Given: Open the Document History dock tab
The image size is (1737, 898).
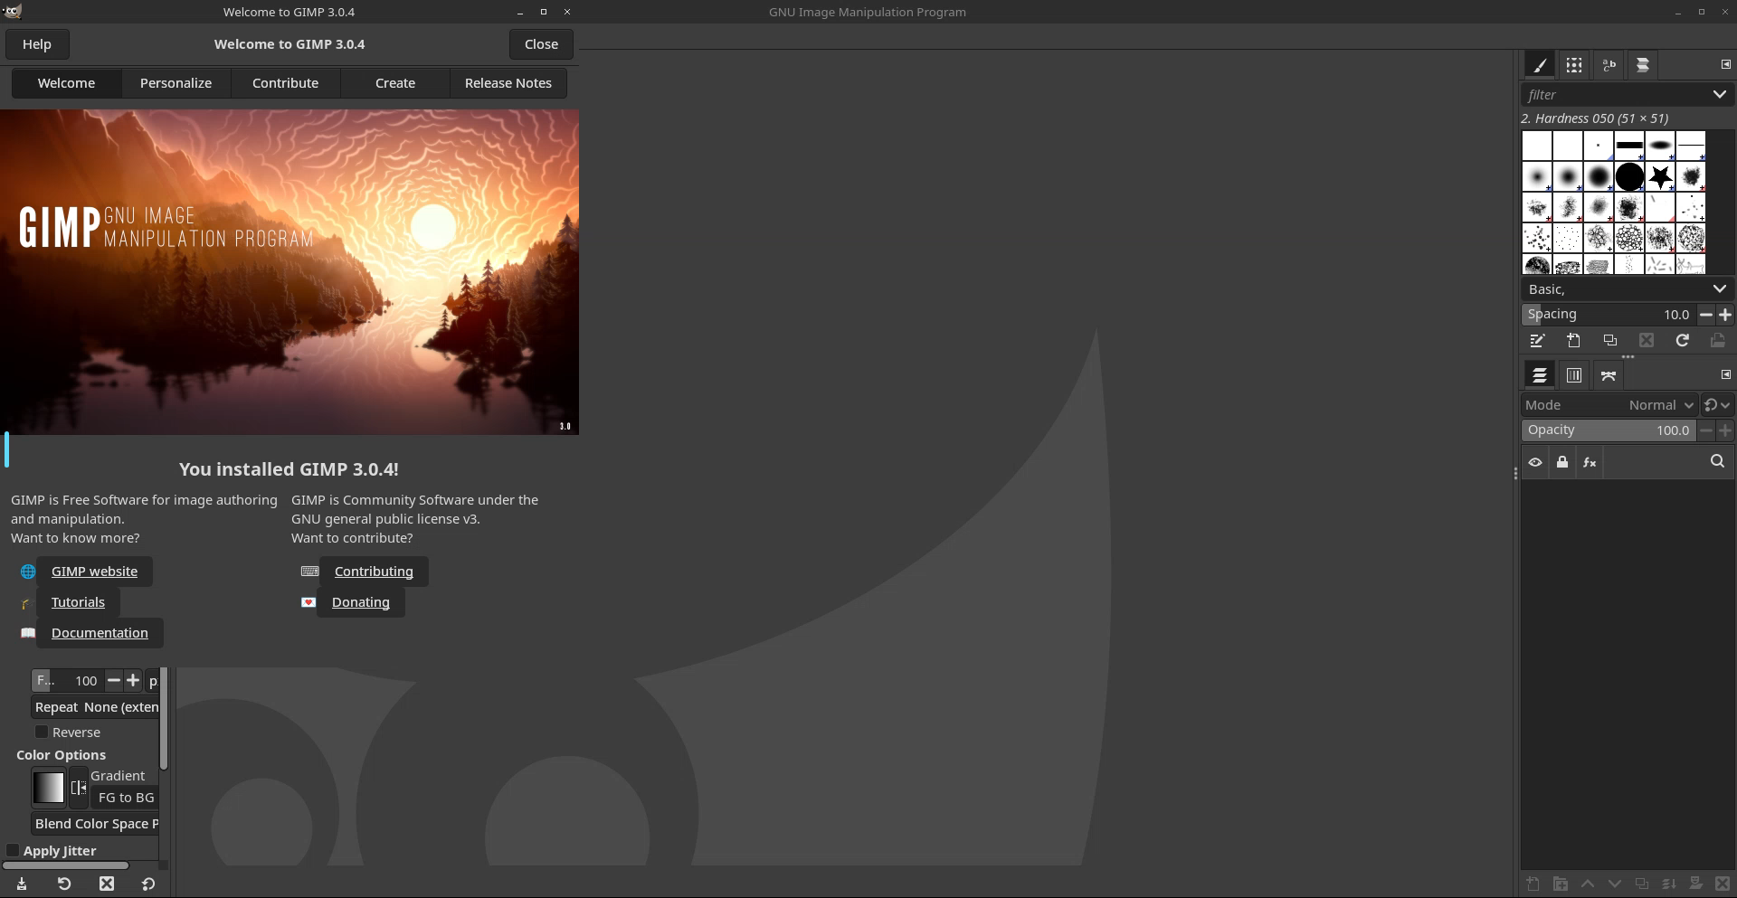Looking at the screenshot, I should (1642, 65).
